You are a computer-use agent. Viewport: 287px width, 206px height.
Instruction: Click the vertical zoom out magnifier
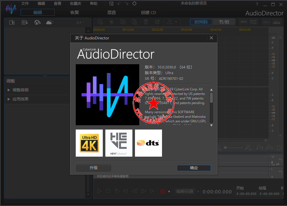pos(260,148)
